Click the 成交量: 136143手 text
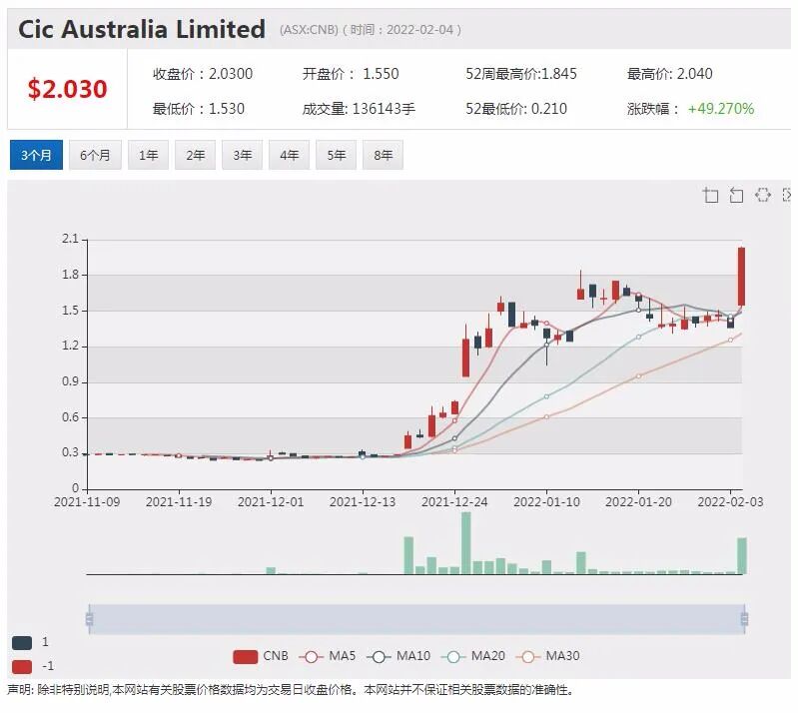Screen dimensions: 798x713 359,109
